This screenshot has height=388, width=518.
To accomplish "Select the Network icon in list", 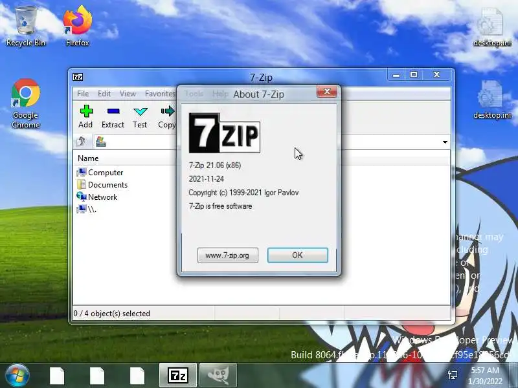I will pyautogui.click(x=82, y=197).
